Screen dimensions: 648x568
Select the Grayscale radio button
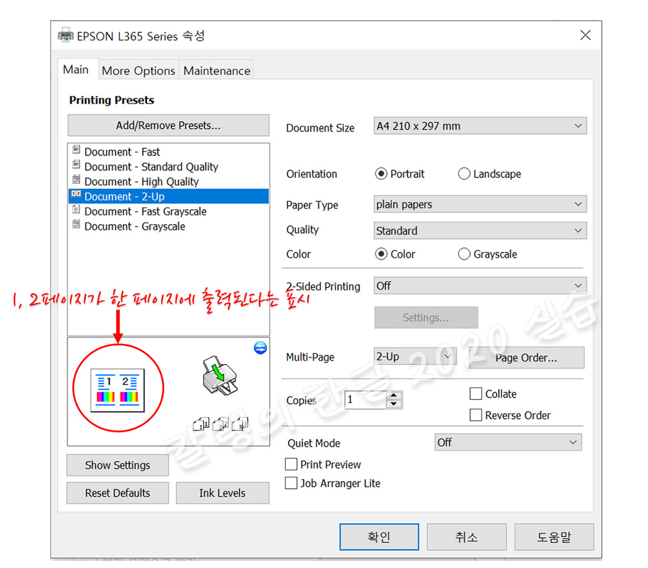click(464, 254)
